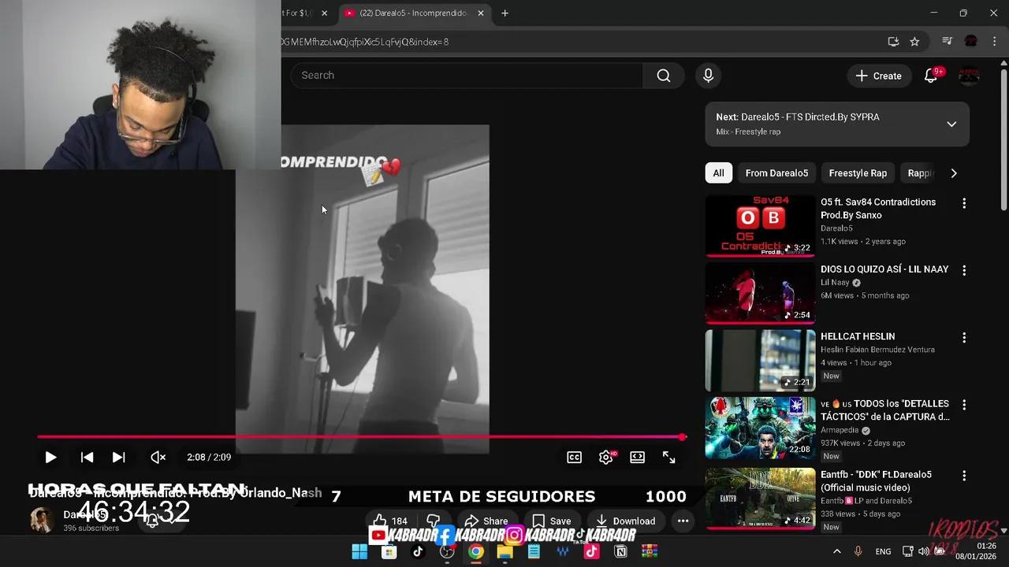Screen dimensions: 1009x567
Task: Open the player settings gear
Action: [x=606, y=457]
